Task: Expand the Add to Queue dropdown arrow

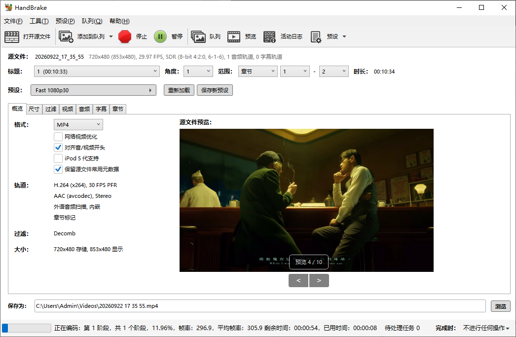Action: click(111, 37)
